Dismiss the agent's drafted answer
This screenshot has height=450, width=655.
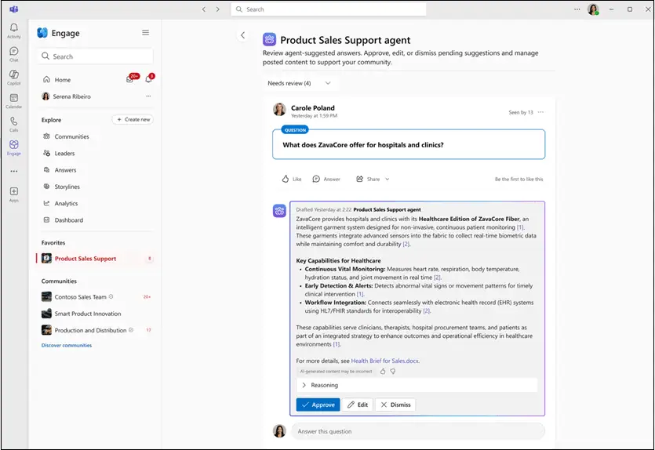click(x=395, y=405)
